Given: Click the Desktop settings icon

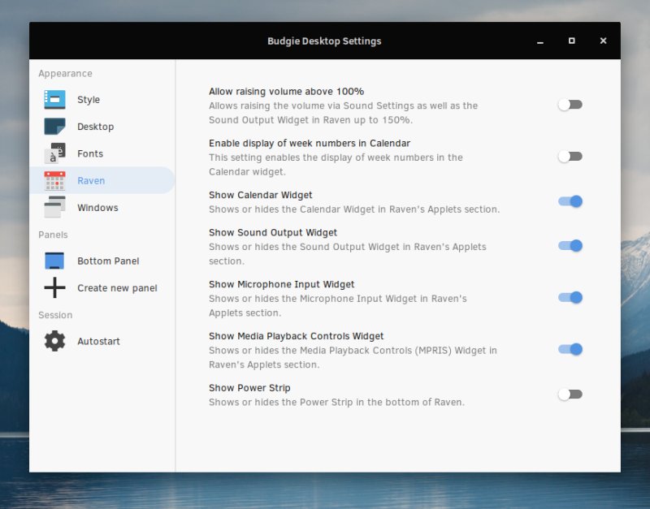Looking at the screenshot, I should (x=54, y=127).
